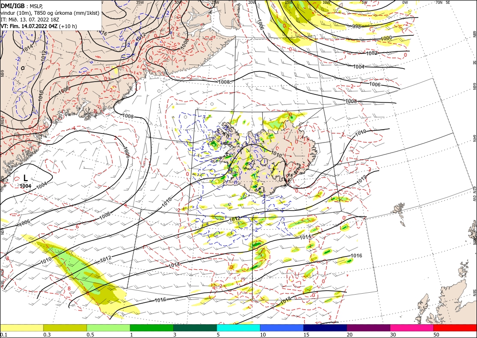Viewport: 477px width, 338px height.
Task: Click the '15' legend value label
Action: [306, 335]
